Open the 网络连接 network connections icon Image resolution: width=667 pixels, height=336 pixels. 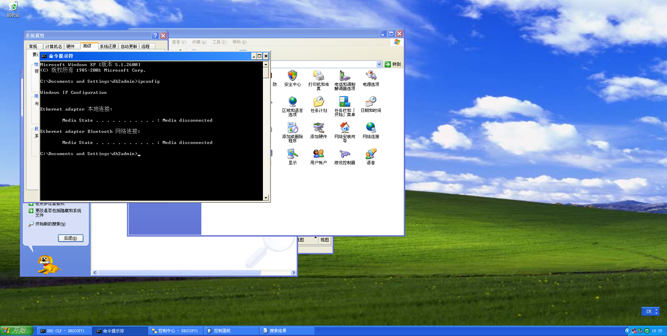pos(371,130)
